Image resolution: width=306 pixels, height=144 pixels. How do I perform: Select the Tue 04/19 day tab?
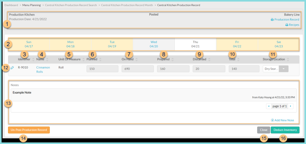(x=112, y=44)
